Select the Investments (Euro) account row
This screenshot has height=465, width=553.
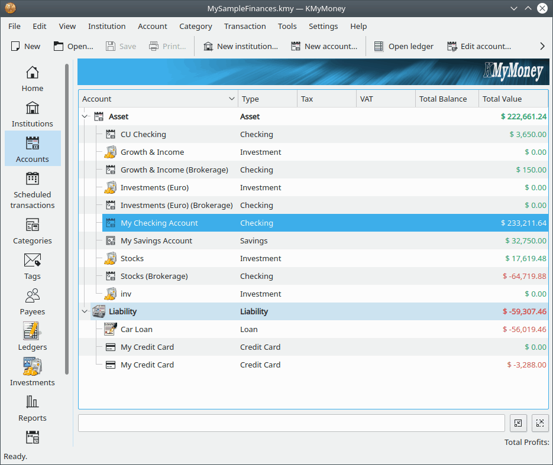point(313,187)
